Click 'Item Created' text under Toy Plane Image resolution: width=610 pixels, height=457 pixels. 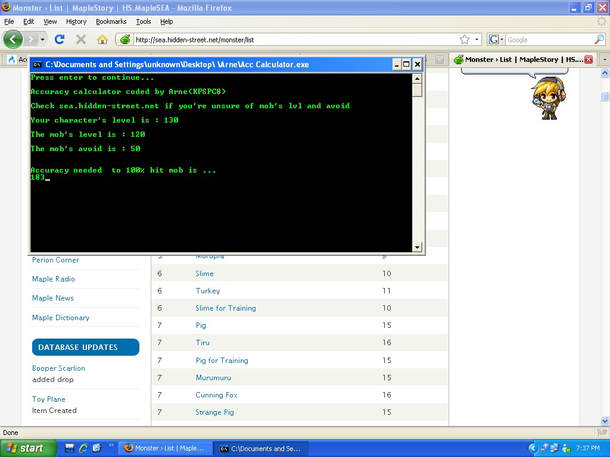pos(54,411)
